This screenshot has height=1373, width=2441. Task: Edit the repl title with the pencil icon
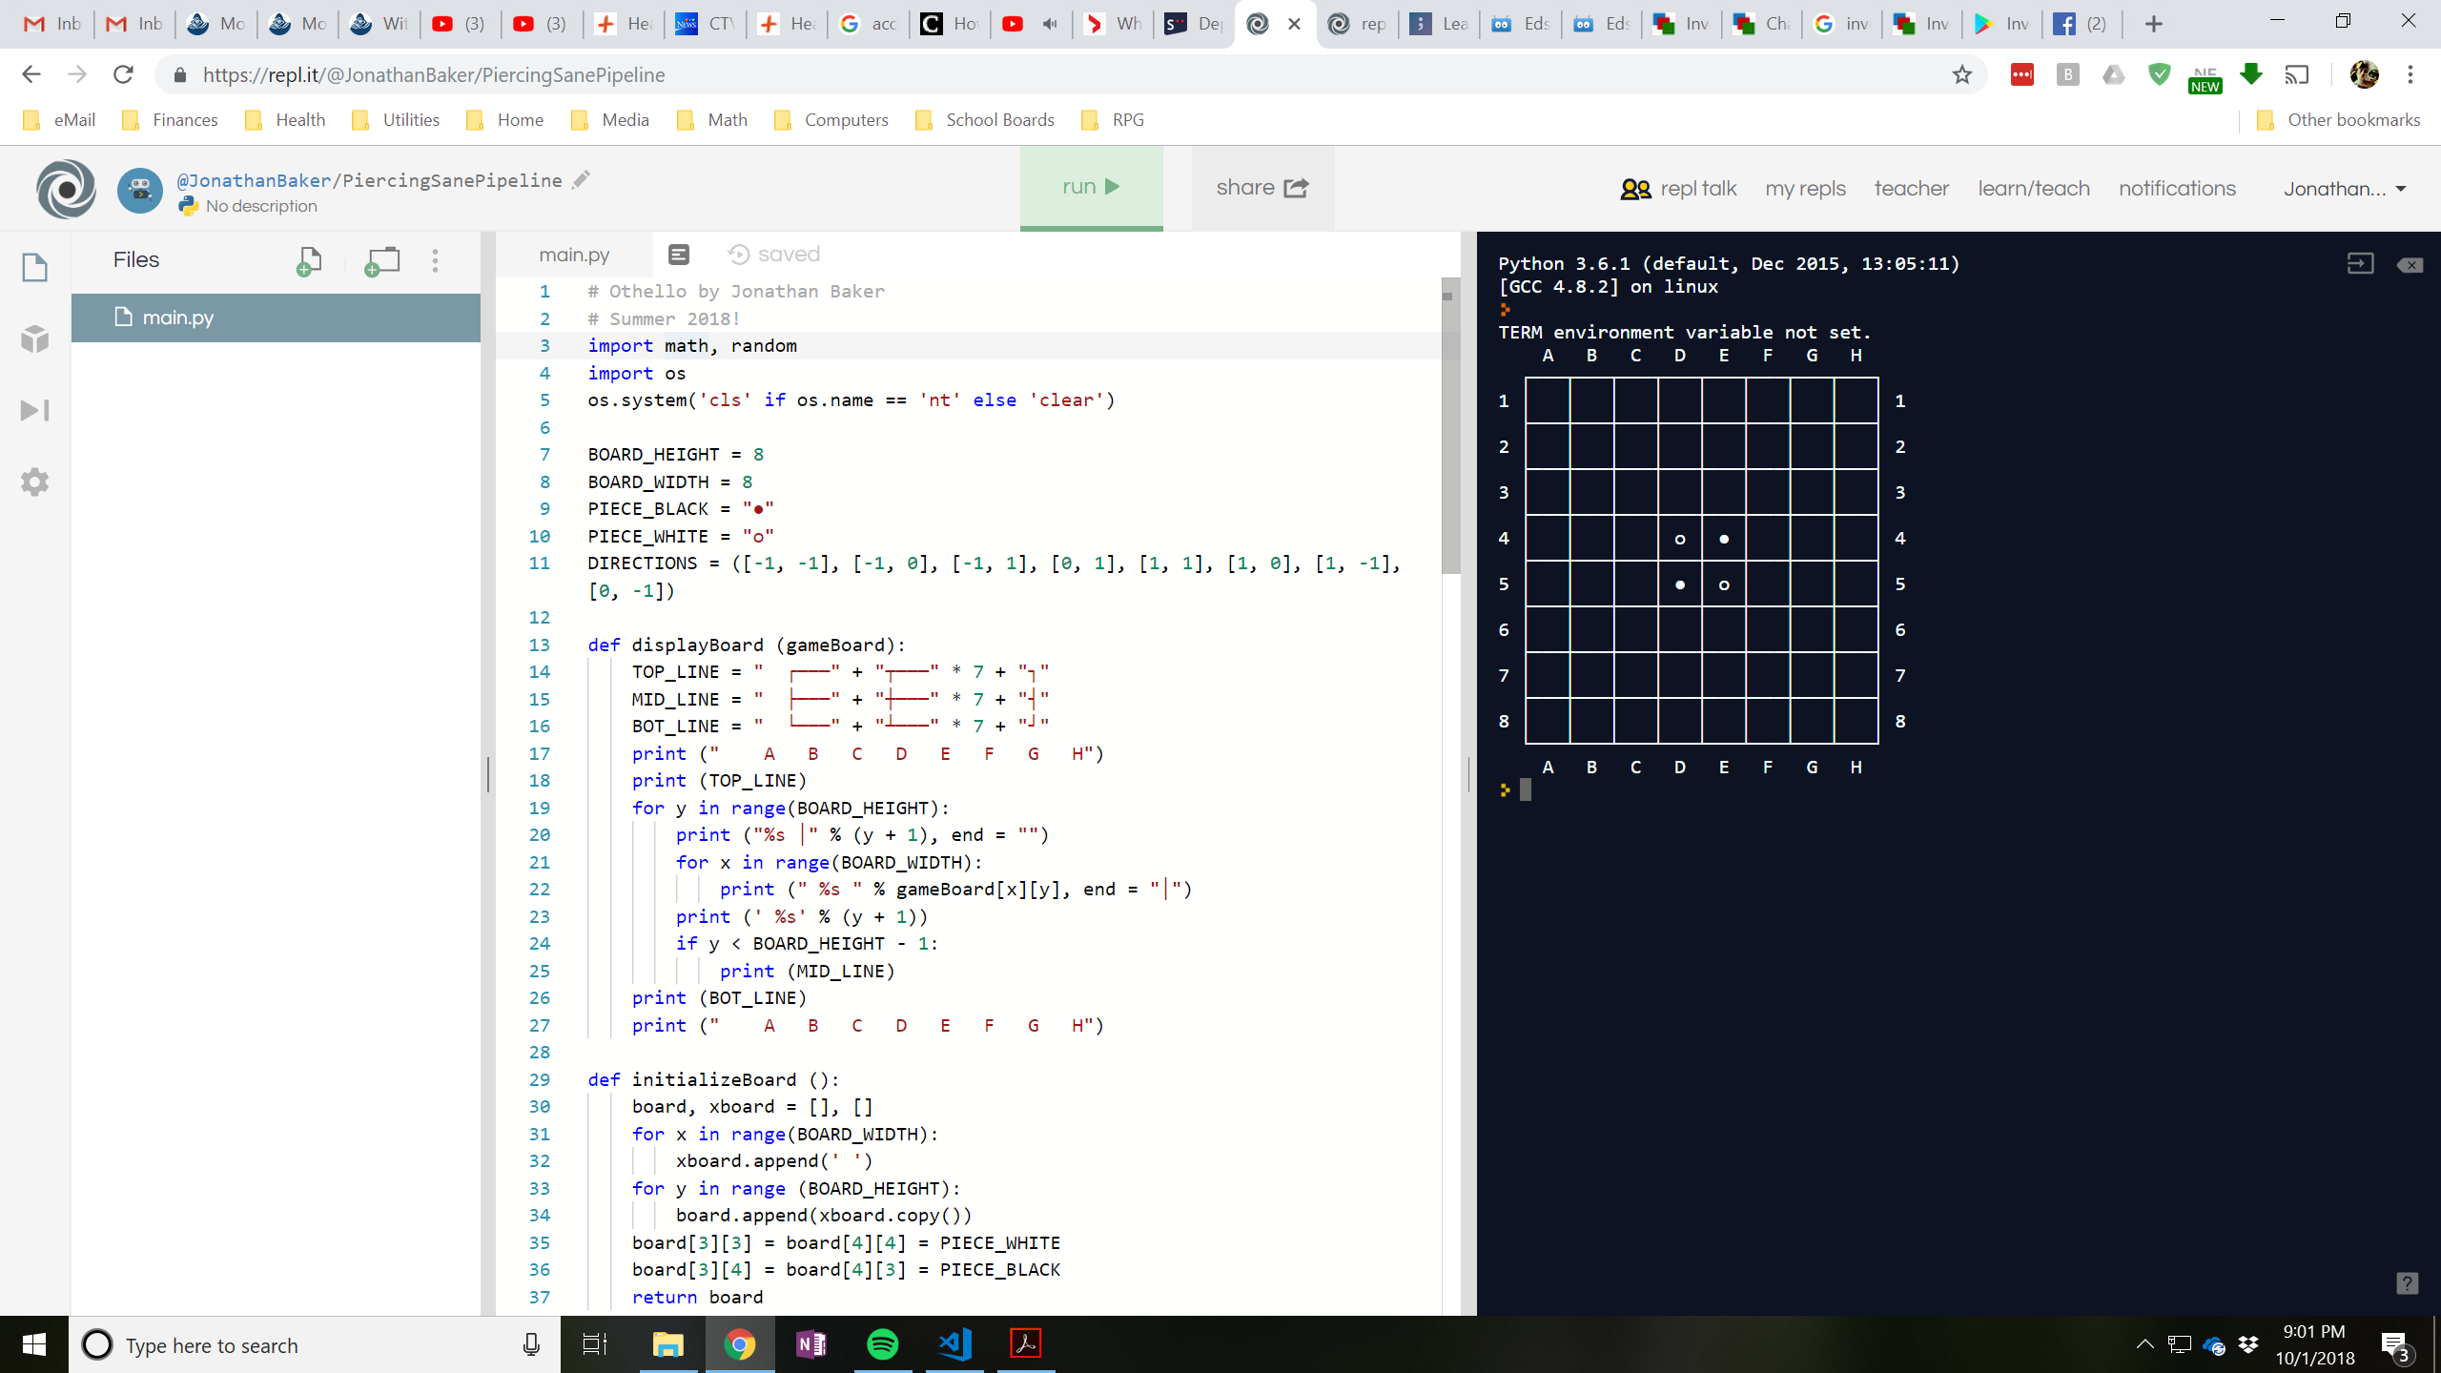[581, 179]
